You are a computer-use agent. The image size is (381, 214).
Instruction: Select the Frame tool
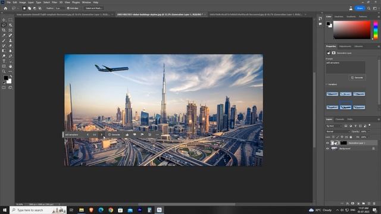[x=10, y=30]
